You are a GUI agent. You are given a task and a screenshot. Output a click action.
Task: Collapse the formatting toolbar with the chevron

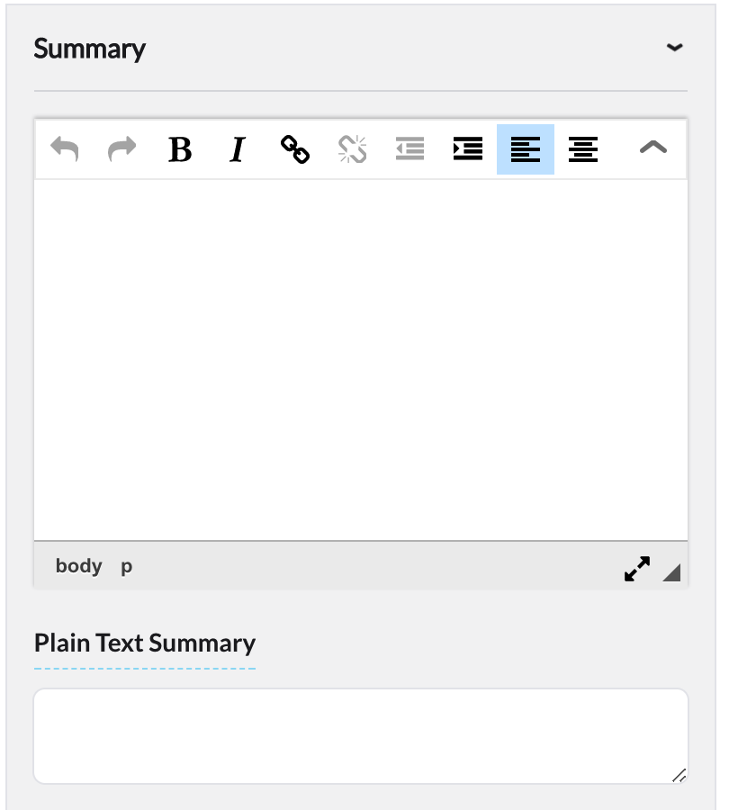[x=652, y=149]
